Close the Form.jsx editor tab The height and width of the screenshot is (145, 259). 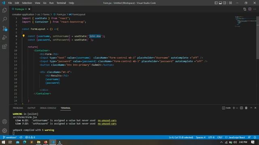coord(29,9)
